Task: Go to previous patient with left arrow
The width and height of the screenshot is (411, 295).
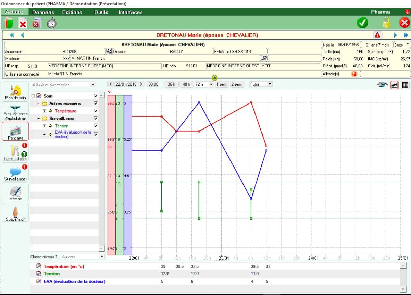Action: 22,35
